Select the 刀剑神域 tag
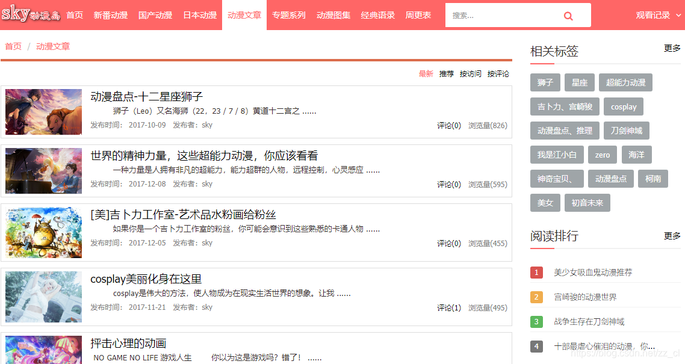The image size is (685, 364). pyautogui.click(x=627, y=131)
